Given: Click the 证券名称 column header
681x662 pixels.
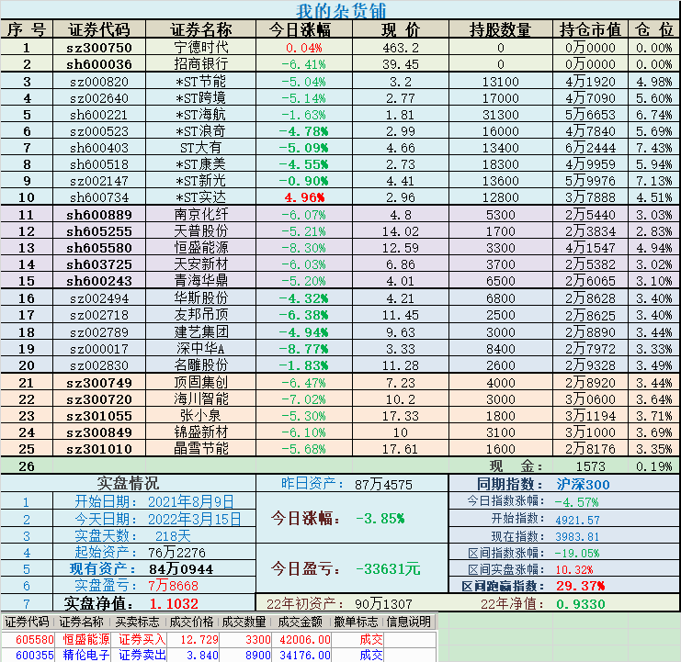Looking at the screenshot, I should (x=200, y=29).
